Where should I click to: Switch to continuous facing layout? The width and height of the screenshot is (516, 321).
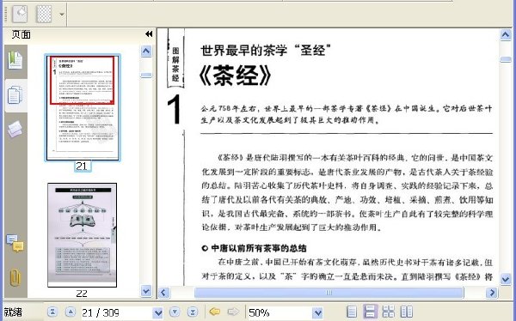pyautogui.click(x=389, y=312)
